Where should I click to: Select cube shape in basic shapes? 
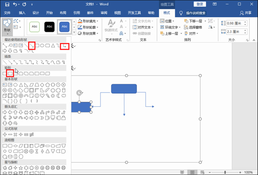(5, 96)
